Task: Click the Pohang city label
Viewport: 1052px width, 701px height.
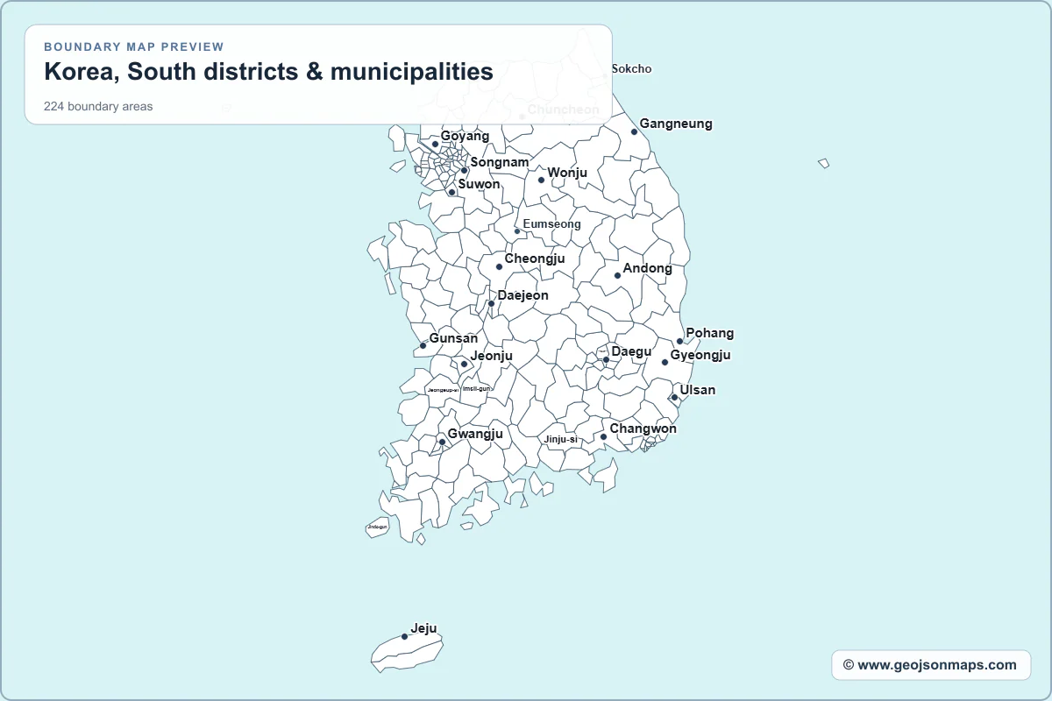Action: (709, 333)
